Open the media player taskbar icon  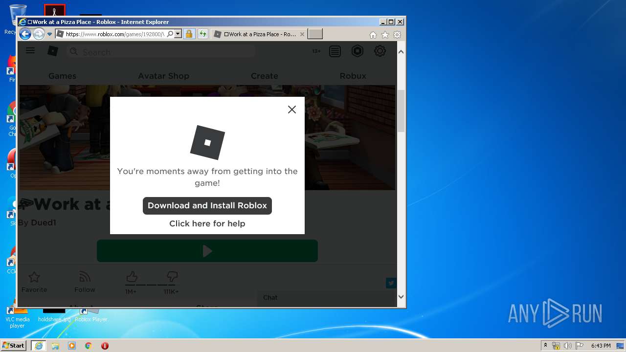(72, 346)
